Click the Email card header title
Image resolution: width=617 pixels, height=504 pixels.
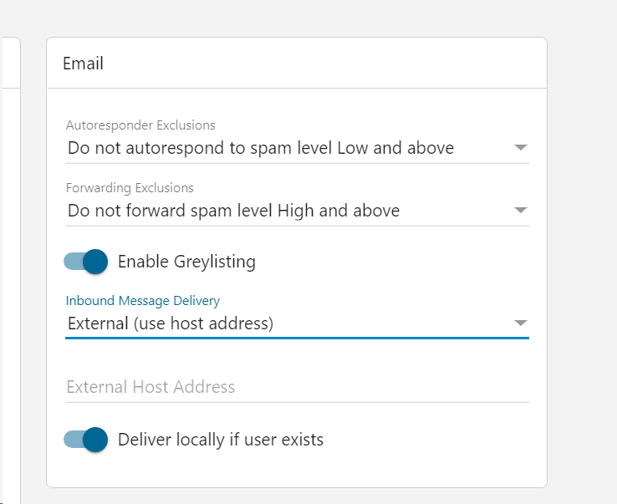83,64
